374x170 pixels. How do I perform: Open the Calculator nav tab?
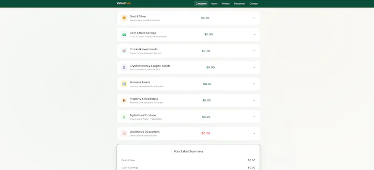[x=201, y=4]
